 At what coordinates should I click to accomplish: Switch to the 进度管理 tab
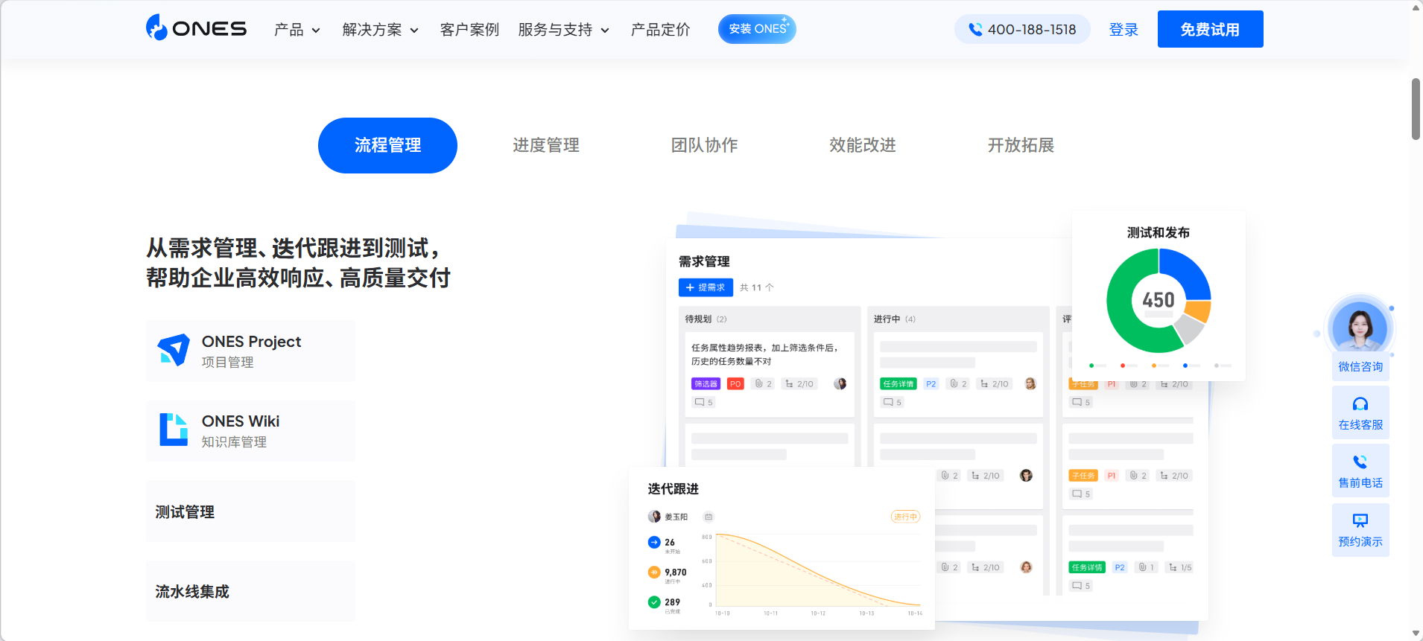(546, 145)
